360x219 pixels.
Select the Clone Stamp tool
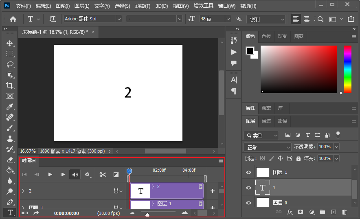pos(10,138)
